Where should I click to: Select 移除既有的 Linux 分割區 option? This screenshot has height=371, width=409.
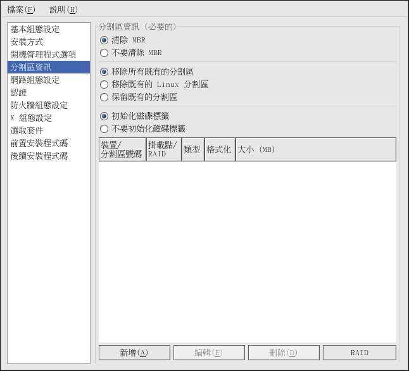click(x=104, y=85)
